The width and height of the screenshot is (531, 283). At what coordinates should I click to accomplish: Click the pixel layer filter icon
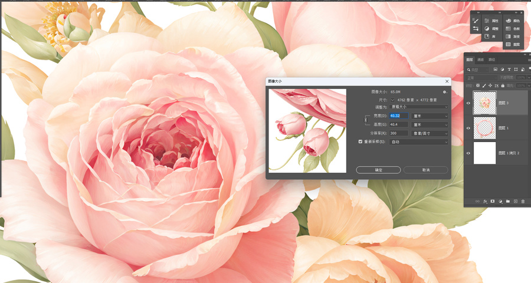coord(495,70)
